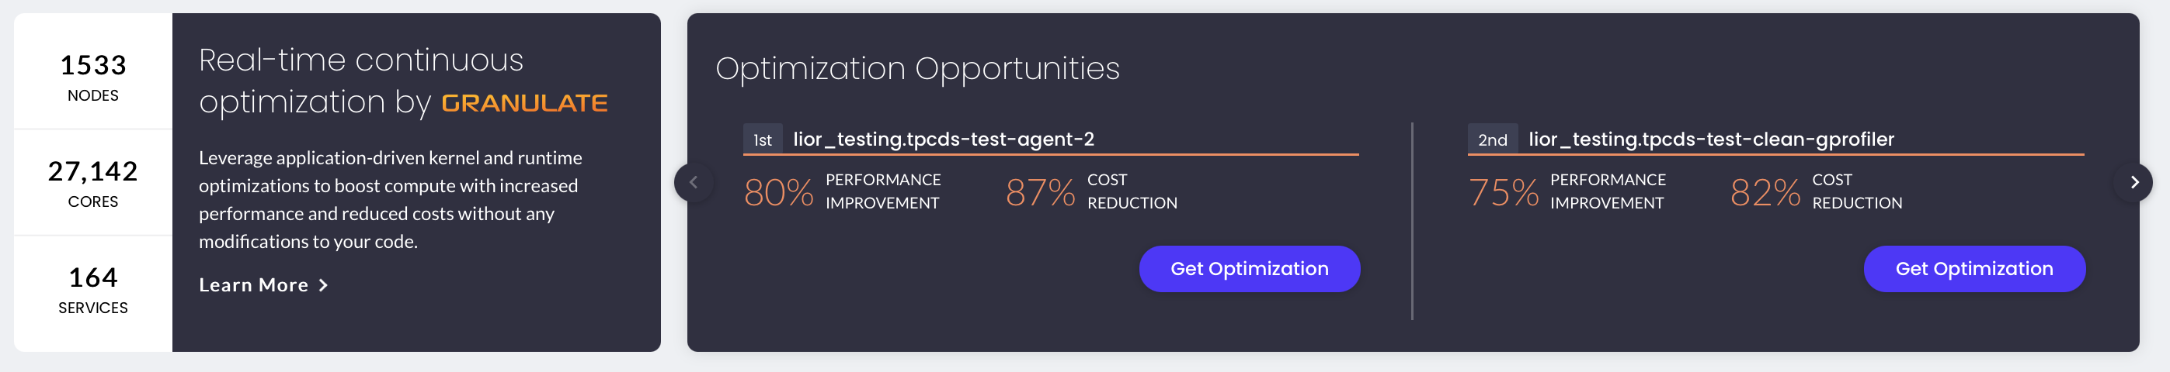This screenshot has width=2170, height=372.
Task: Click the Optimization Opportunities heading
Action: click(917, 69)
